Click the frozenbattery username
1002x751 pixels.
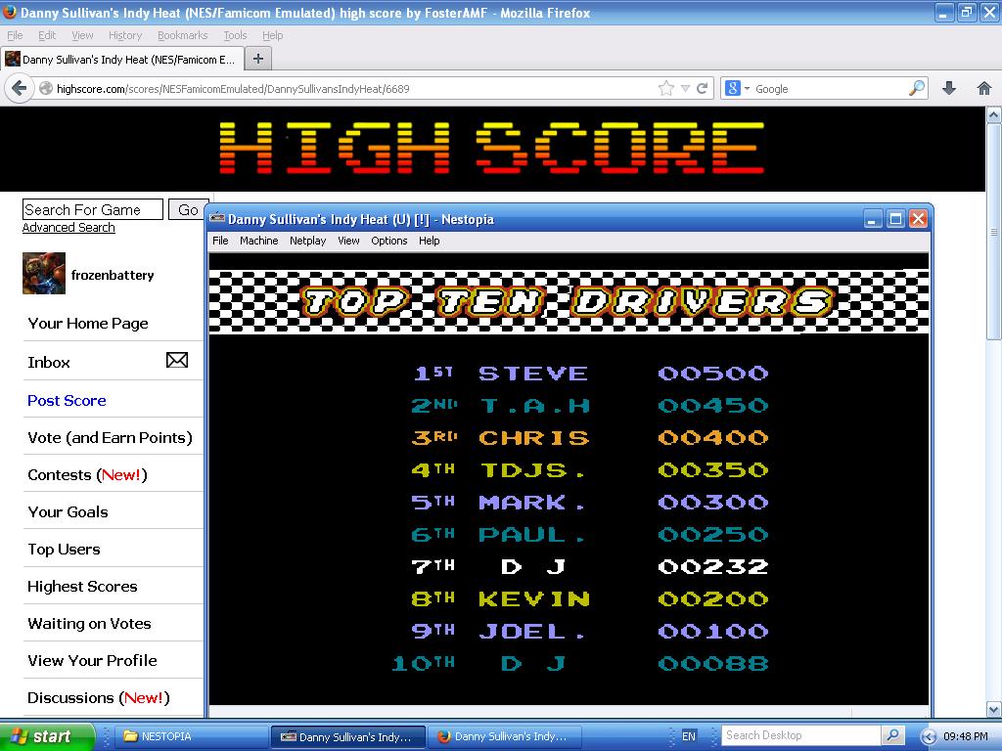(113, 275)
